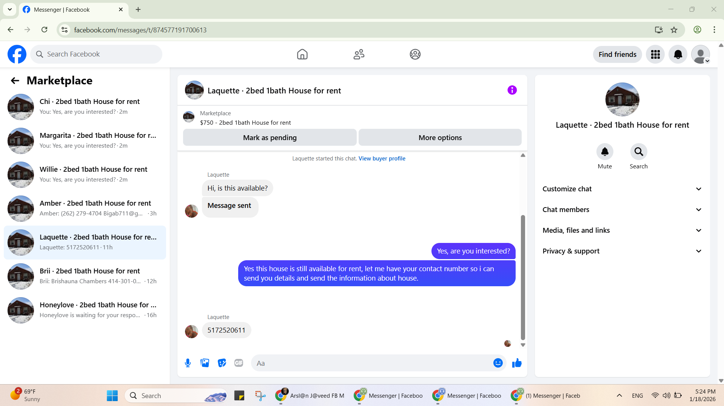Expand Privacy & support section

tap(622, 251)
